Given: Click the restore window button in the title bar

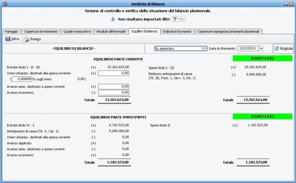Looking at the screenshot, I should pos(286,4).
